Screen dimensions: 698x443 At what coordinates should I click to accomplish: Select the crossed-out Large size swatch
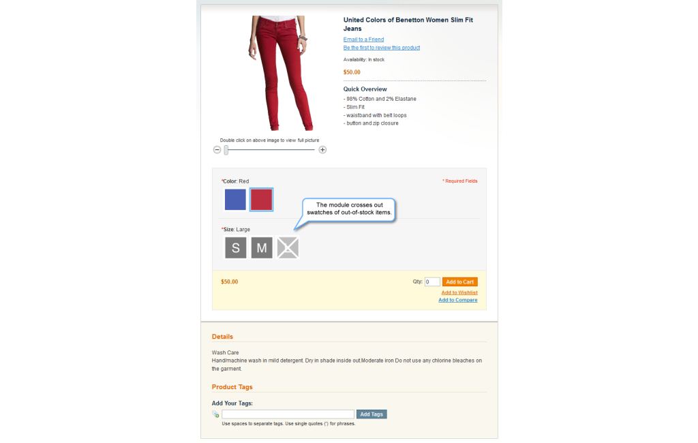(288, 247)
